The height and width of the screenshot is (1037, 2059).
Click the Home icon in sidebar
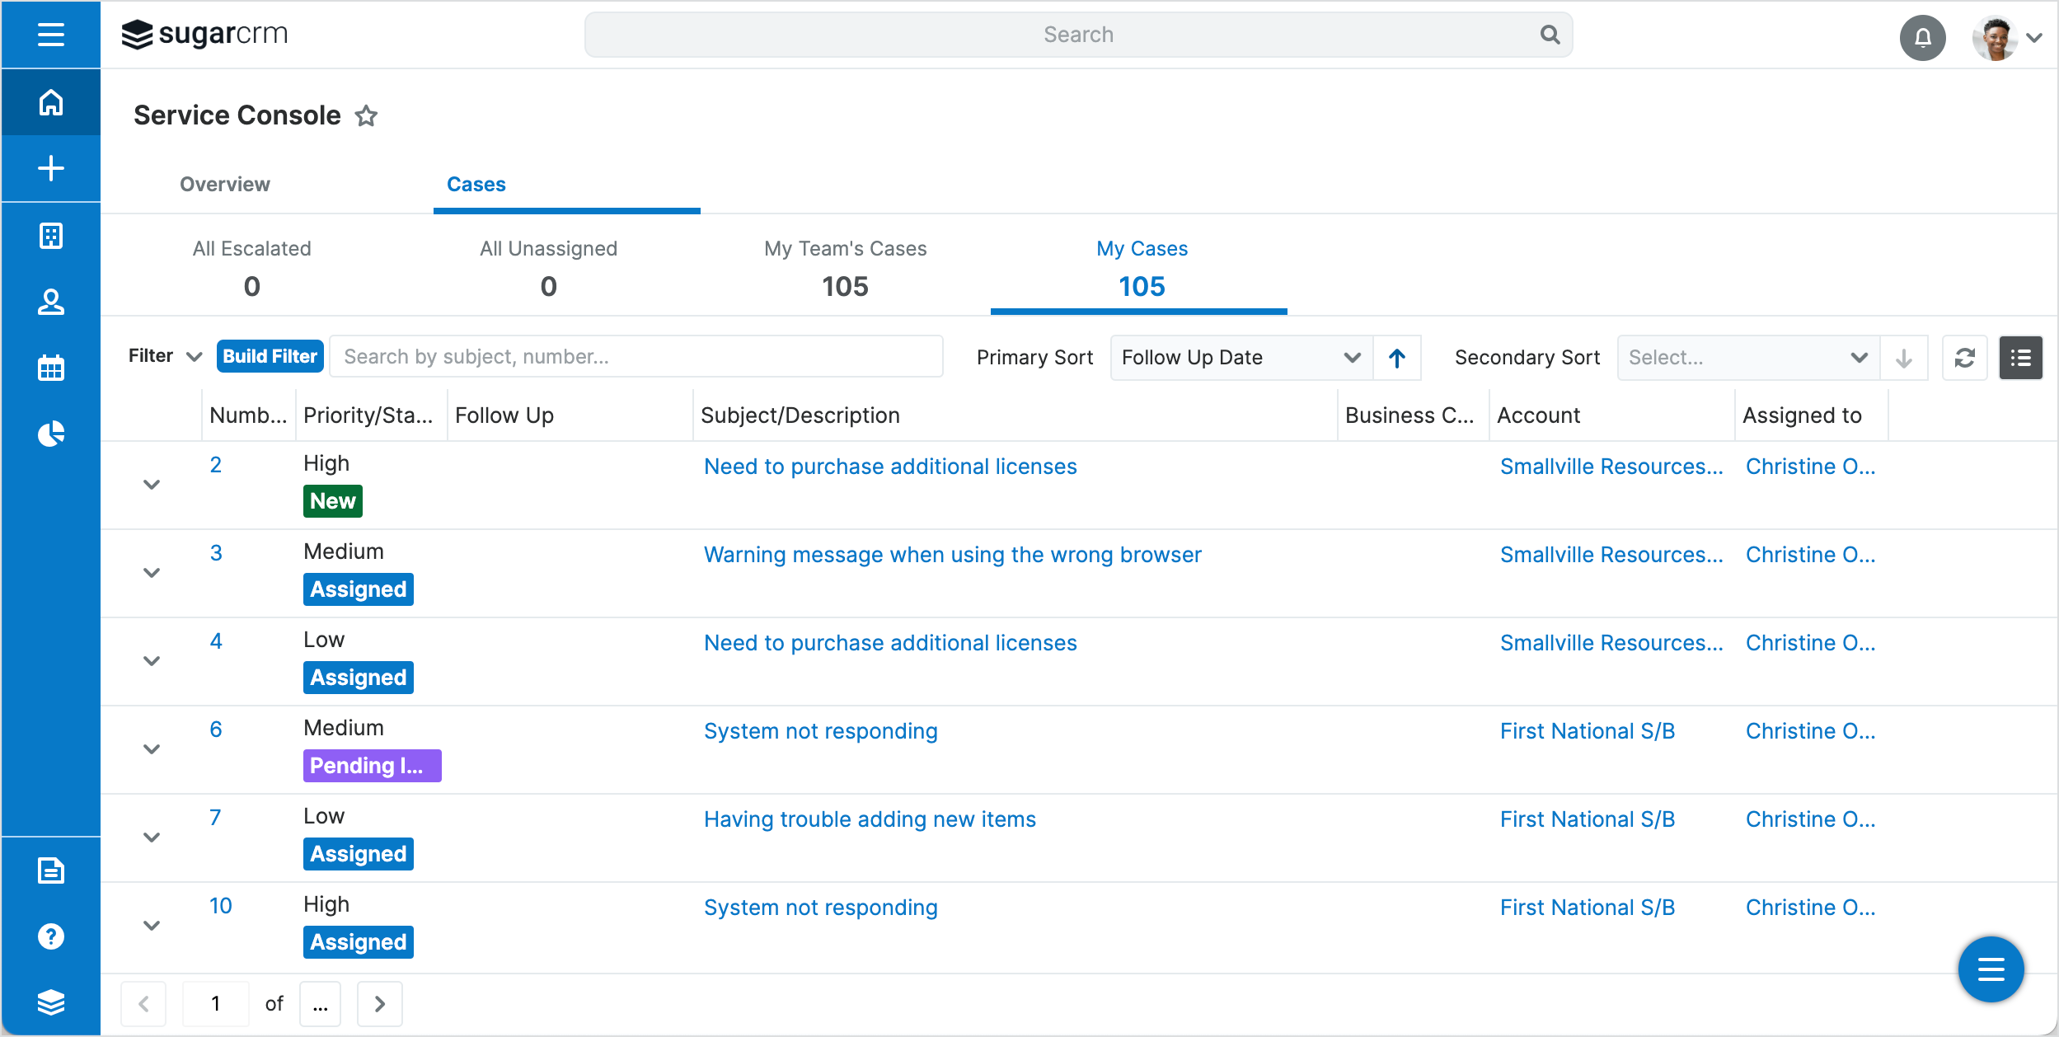click(x=50, y=102)
